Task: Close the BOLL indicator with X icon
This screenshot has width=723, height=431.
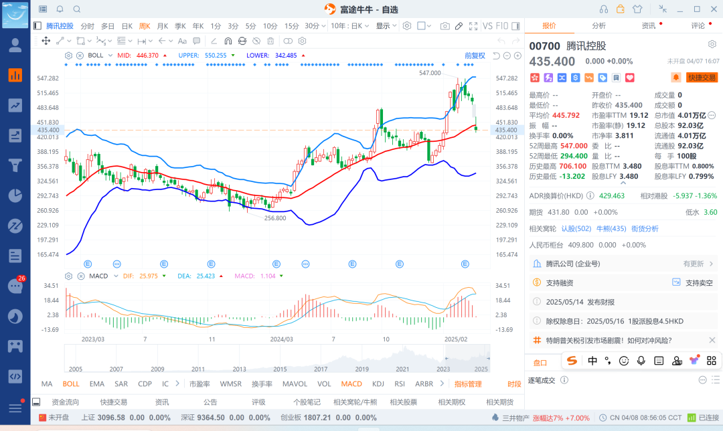Action: point(80,55)
